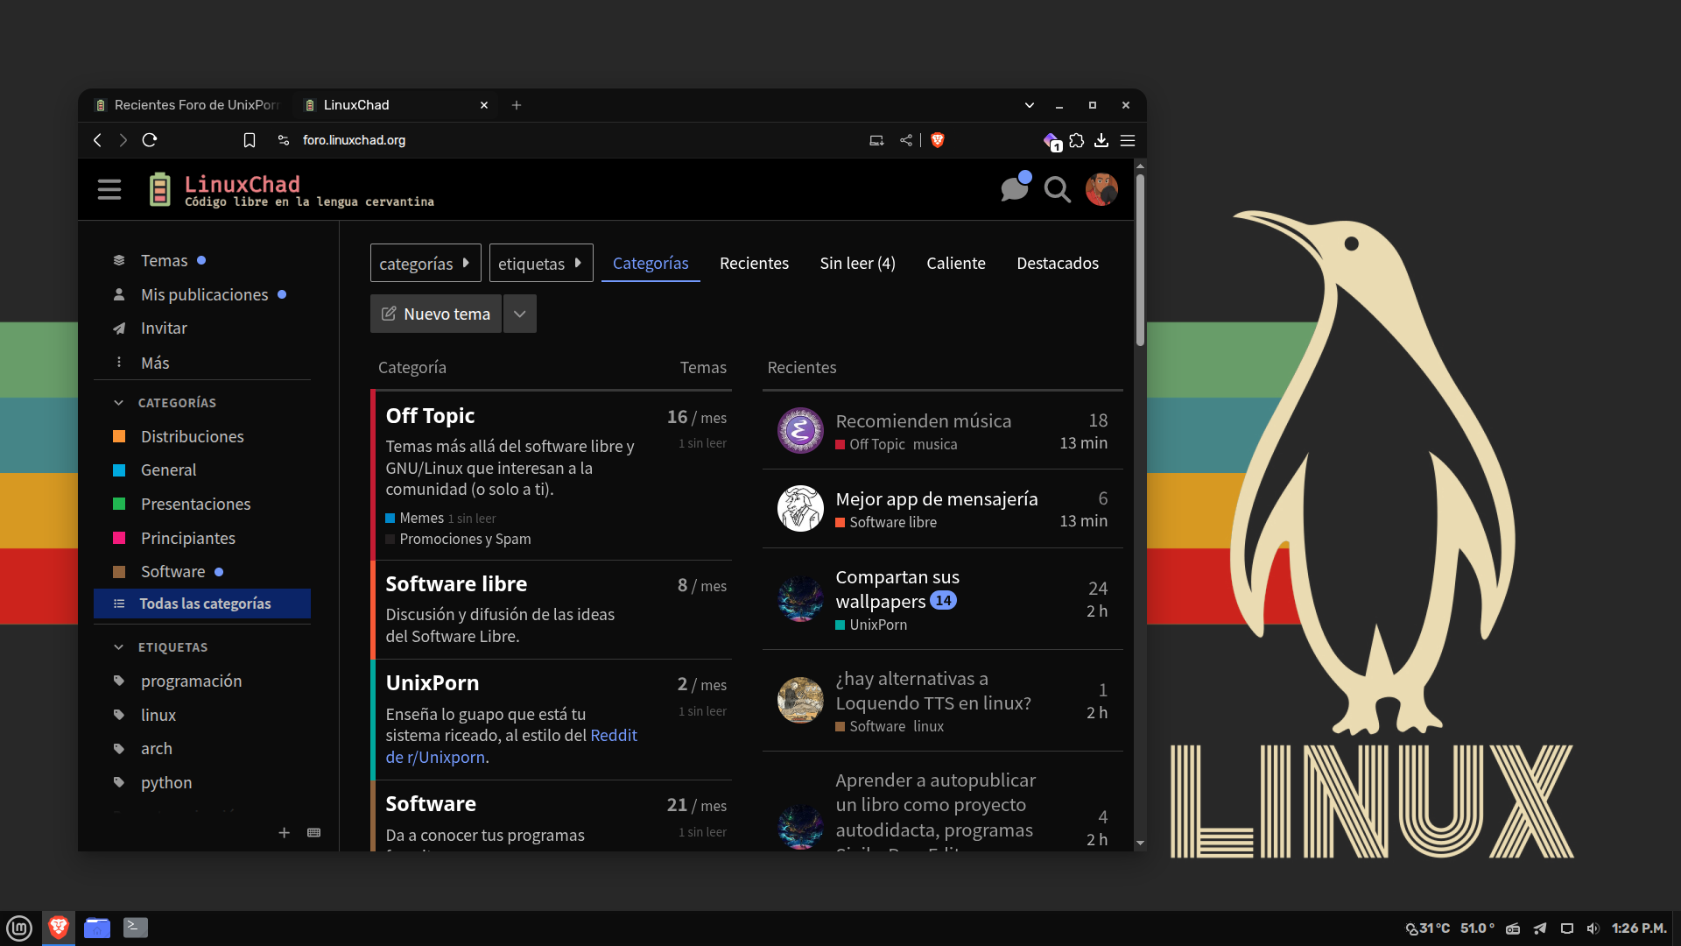
Task: Switch to the Recientes tab
Action: click(754, 263)
